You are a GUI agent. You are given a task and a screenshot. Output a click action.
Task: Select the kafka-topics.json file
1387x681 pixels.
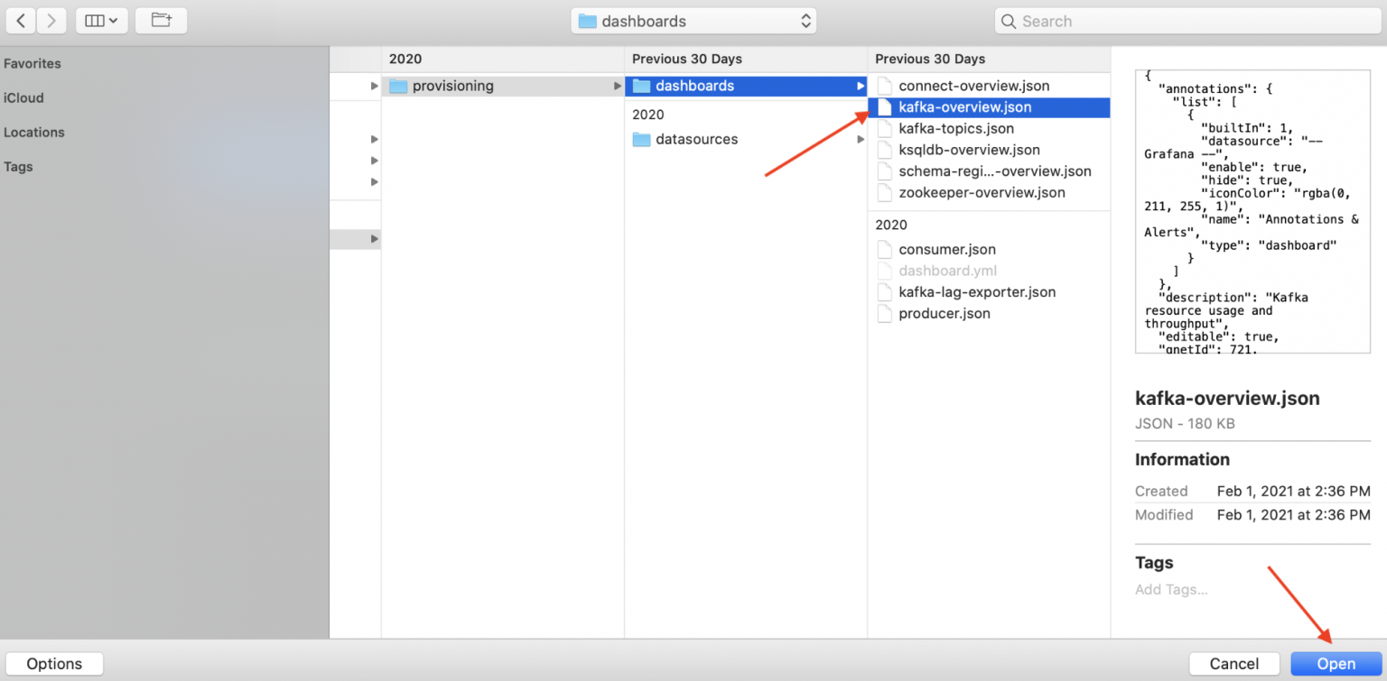955,128
